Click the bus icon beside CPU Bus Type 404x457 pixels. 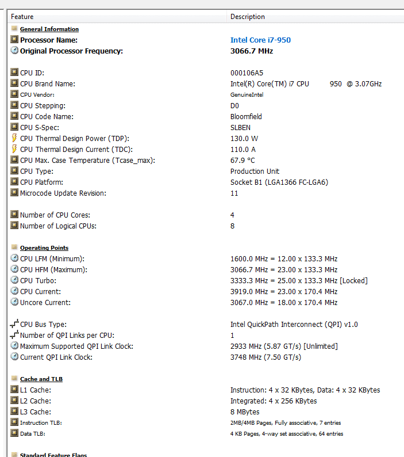point(14,323)
